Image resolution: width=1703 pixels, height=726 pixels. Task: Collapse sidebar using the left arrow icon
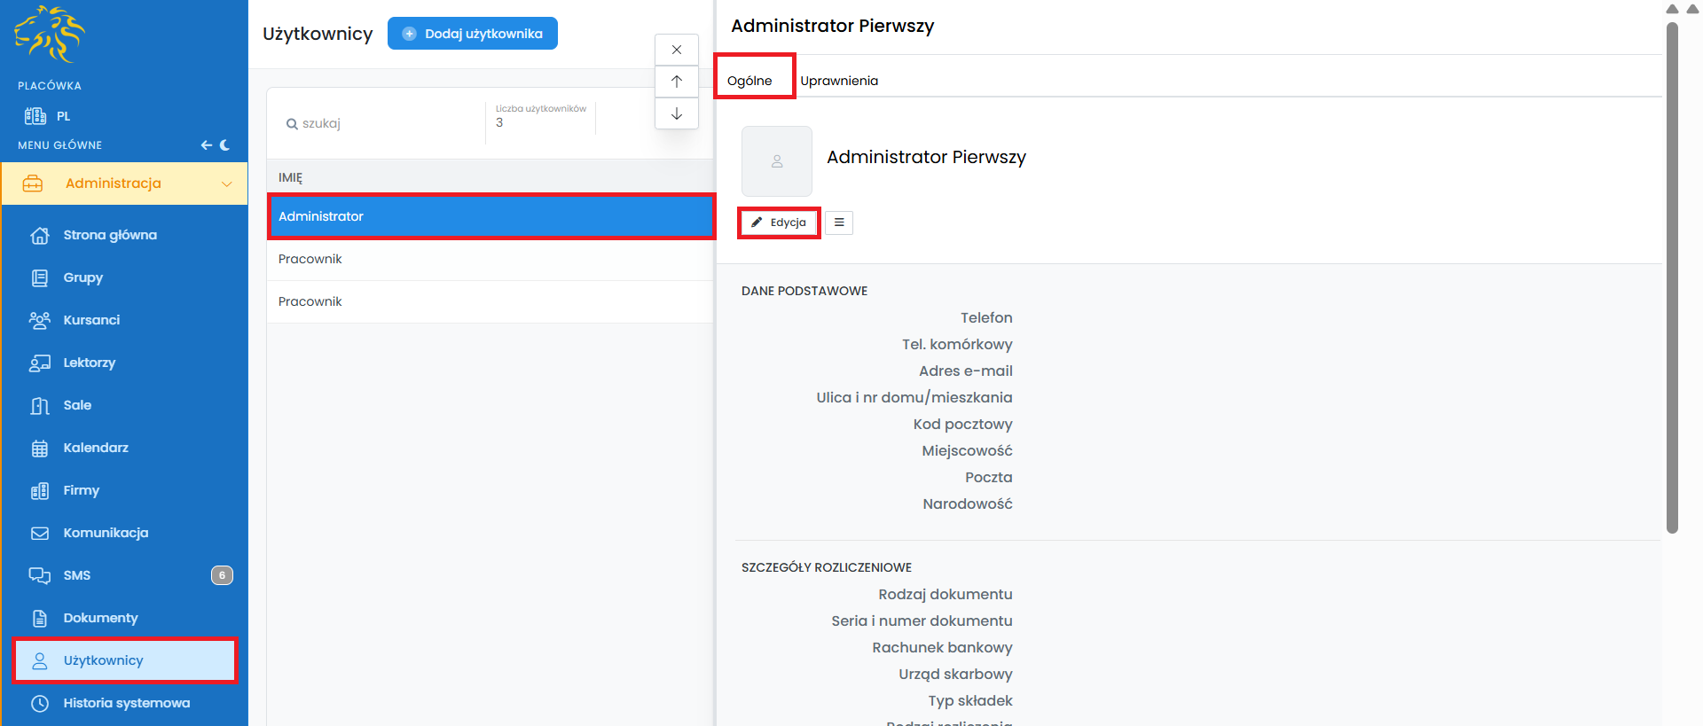pos(206,145)
